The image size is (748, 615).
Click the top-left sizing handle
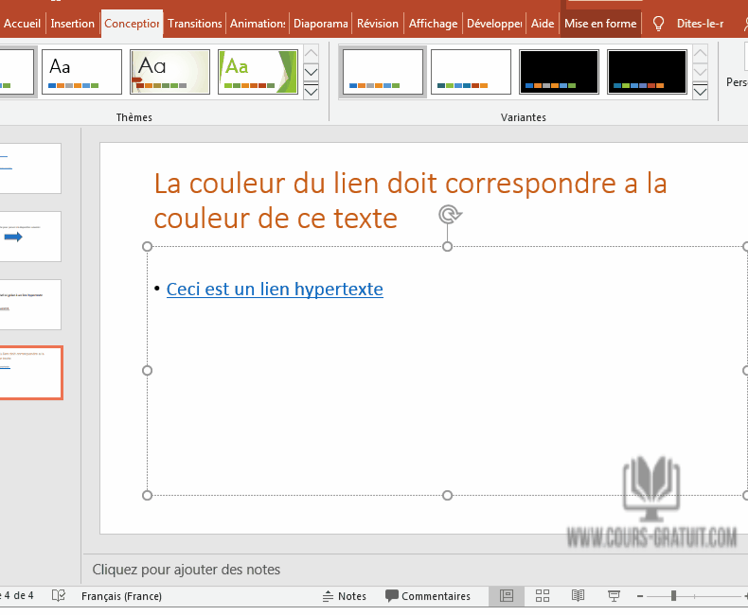(148, 247)
